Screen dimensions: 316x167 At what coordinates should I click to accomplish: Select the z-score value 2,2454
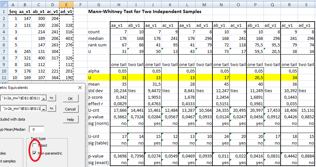pos(221,97)
